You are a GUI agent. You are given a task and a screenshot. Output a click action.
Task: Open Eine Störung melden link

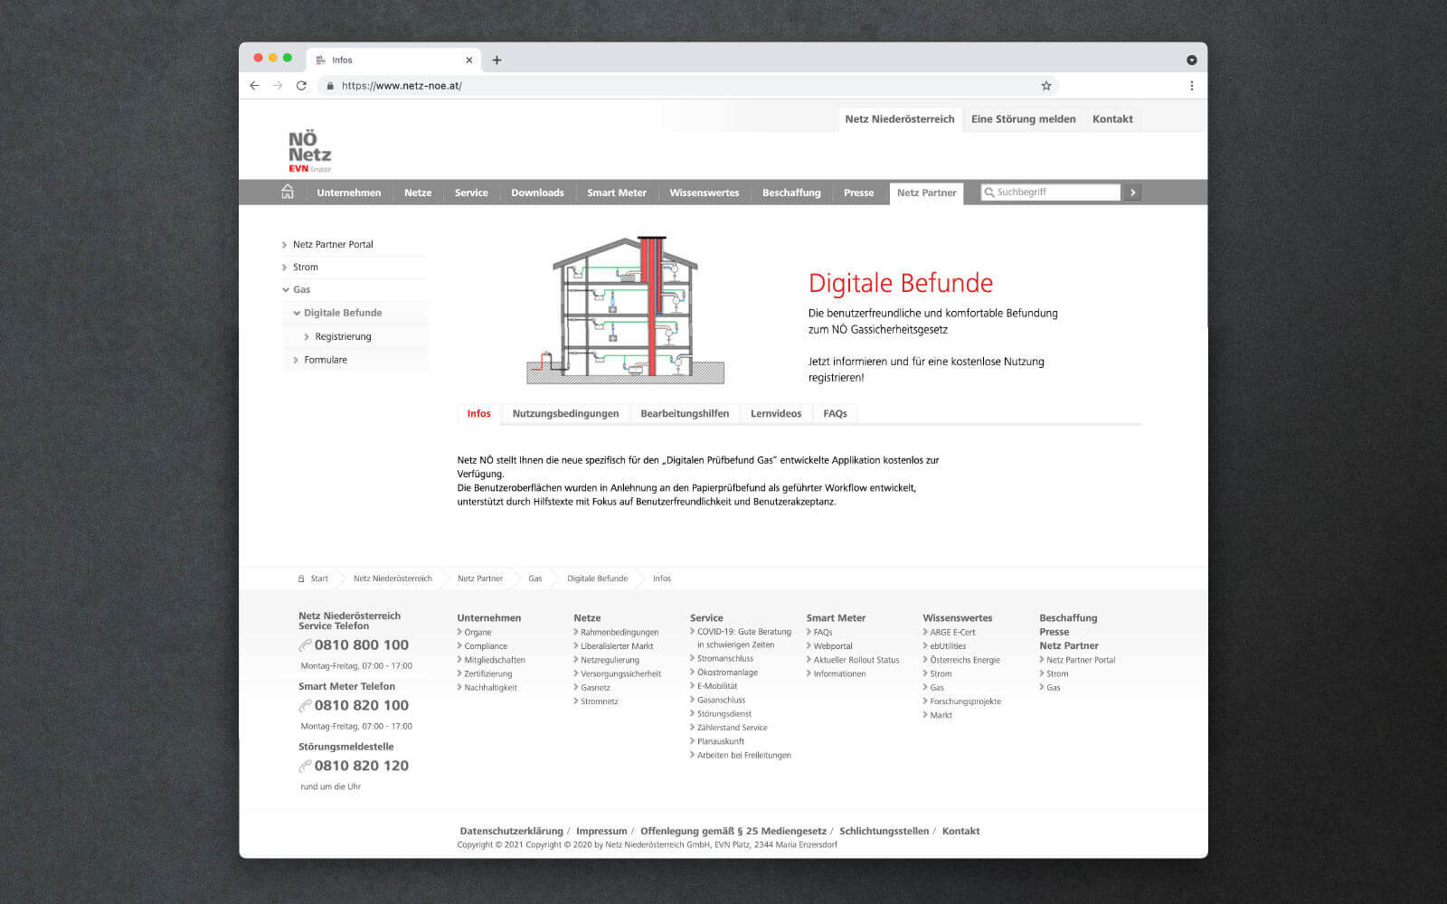[x=1023, y=119]
